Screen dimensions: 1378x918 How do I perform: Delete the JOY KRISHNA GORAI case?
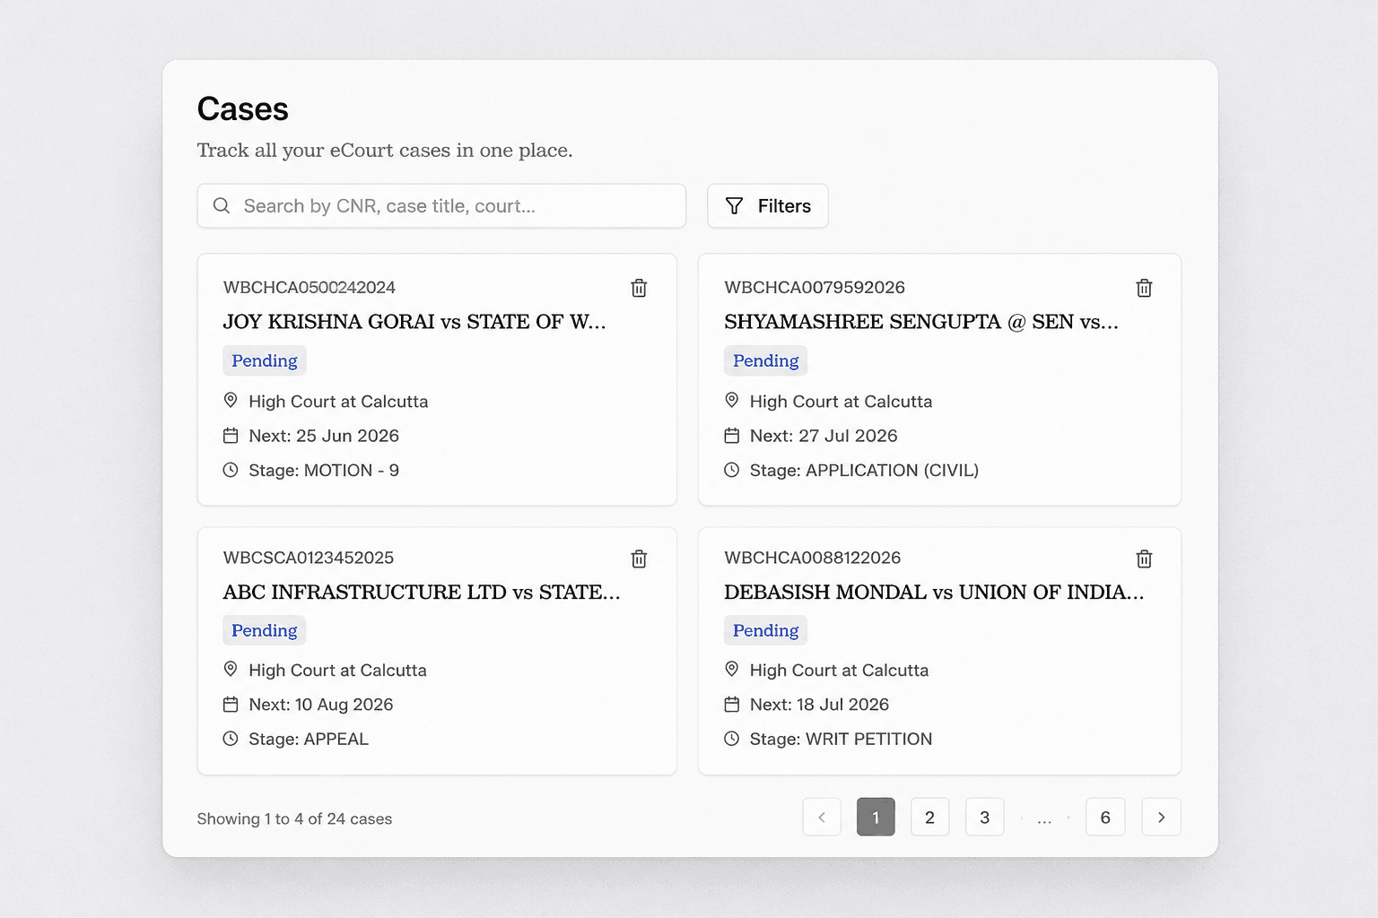click(x=639, y=288)
